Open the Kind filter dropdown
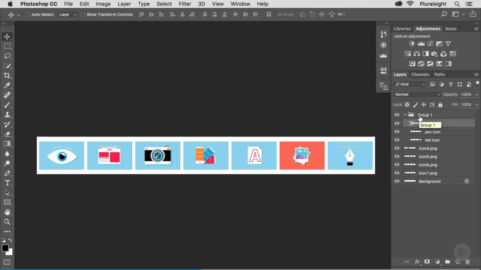 (410, 84)
